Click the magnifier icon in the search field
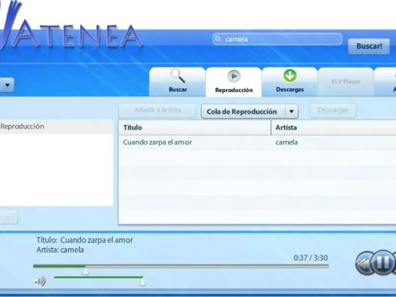 click(218, 39)
